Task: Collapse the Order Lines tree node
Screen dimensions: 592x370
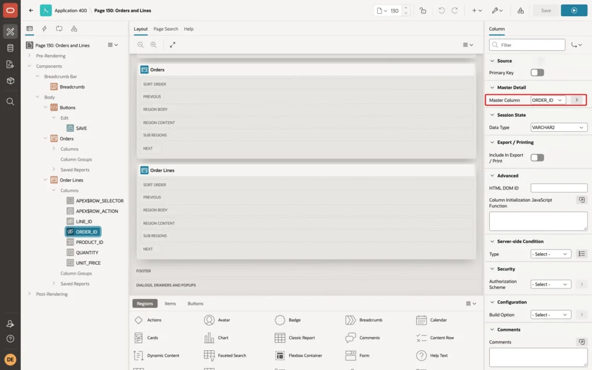Action: 45,180
